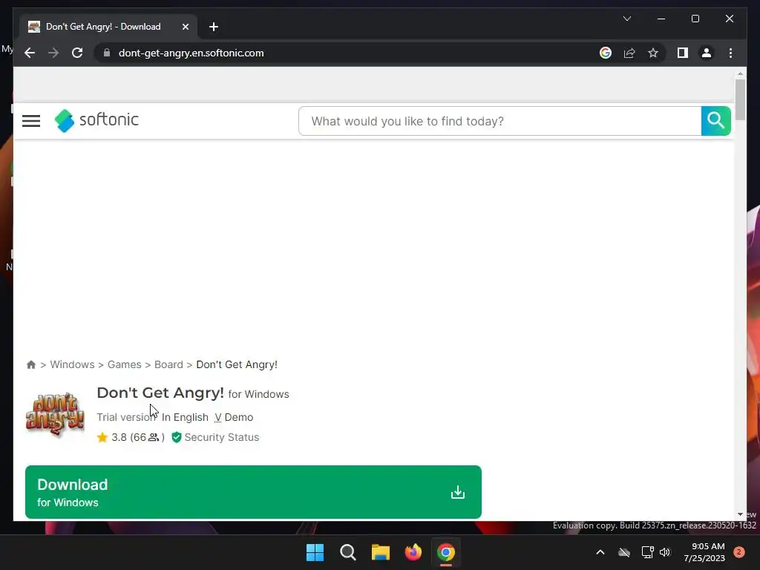This screenshot has height=570, width=760.
Task: Click the 'Don't Get Angry!' title heading
Action: pos(160,393)
